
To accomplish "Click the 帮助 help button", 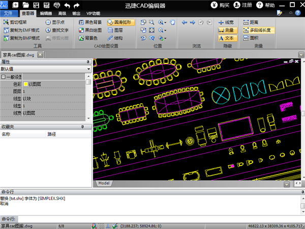I will pos(265,5).
